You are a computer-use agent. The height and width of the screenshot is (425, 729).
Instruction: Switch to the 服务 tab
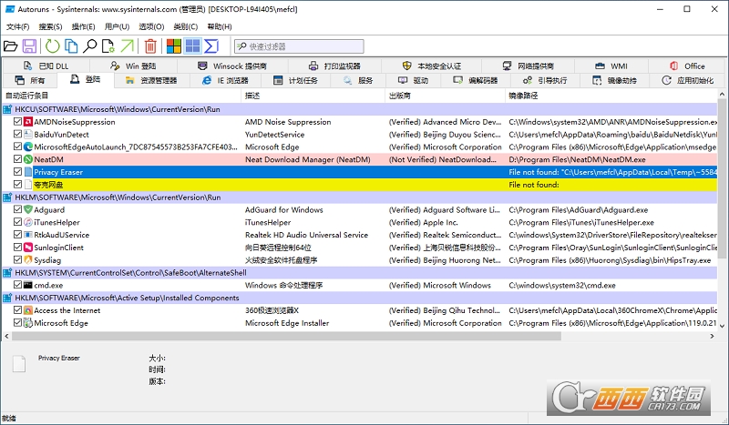[358, 80]
